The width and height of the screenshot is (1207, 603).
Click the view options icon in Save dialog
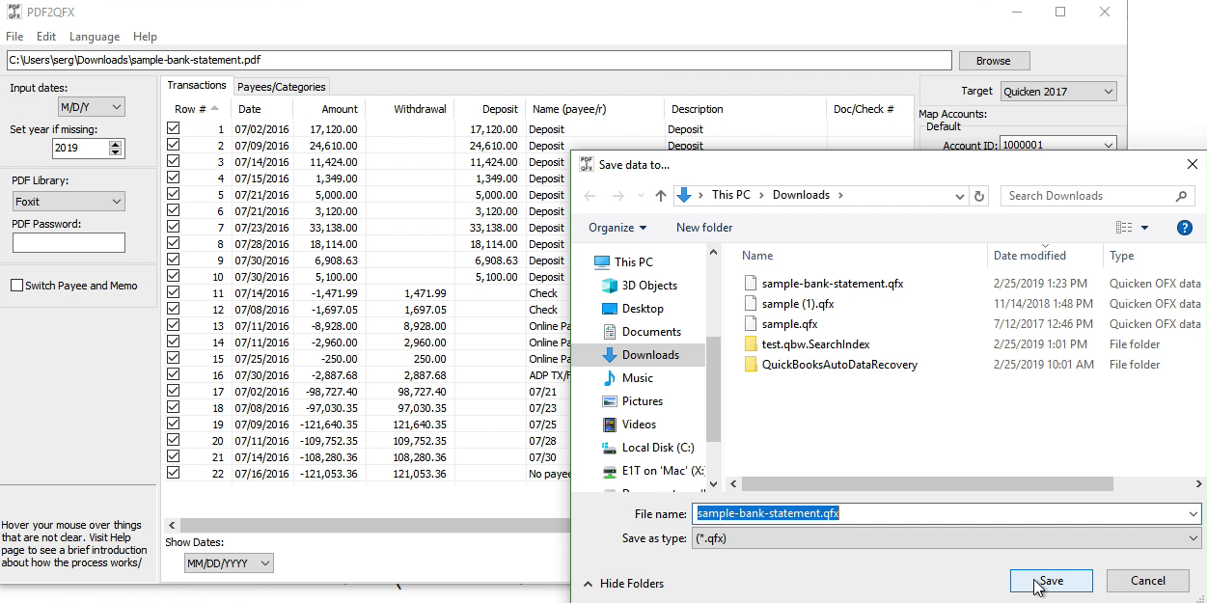click(x=1124, y=228)
